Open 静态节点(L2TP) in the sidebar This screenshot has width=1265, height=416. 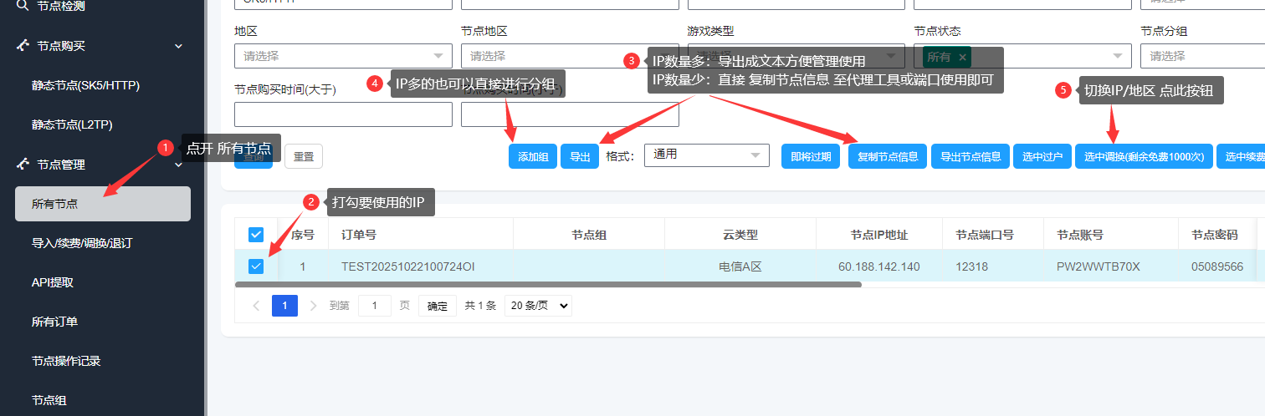click(x=72, y=124)
